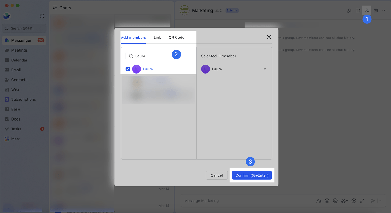Switch to the Link tab

(x=157, y=38)
